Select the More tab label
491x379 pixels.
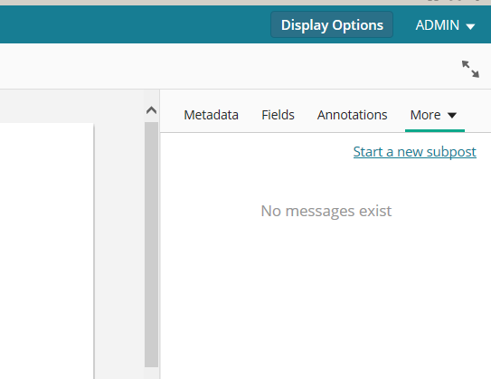[x=425, y=115]
